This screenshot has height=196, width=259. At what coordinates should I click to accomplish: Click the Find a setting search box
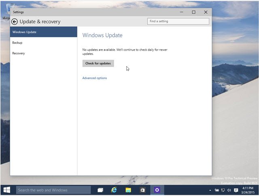tap(178, 21)
